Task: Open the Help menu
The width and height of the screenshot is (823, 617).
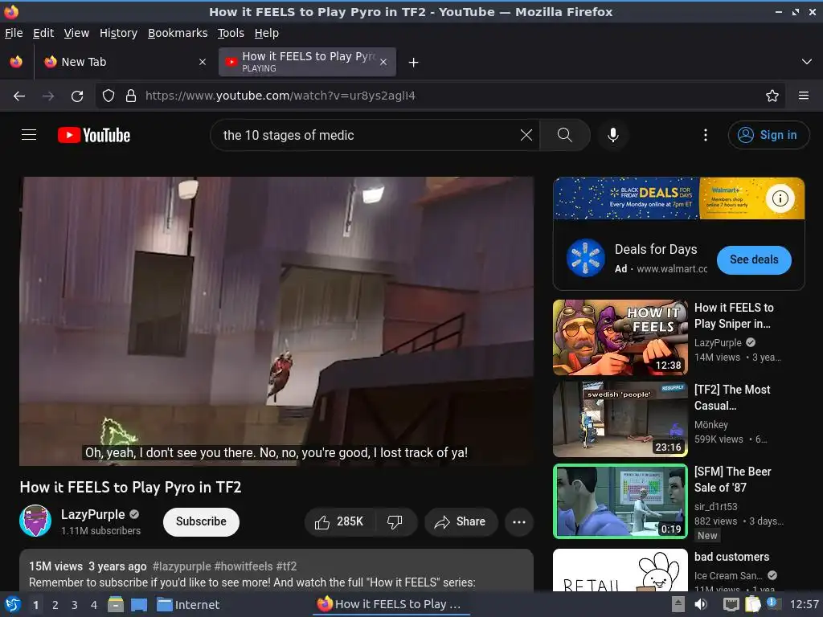Action: click(267, 33)
